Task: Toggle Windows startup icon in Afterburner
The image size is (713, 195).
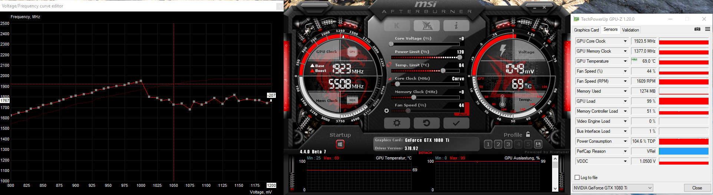Action: tap(340, 144)
